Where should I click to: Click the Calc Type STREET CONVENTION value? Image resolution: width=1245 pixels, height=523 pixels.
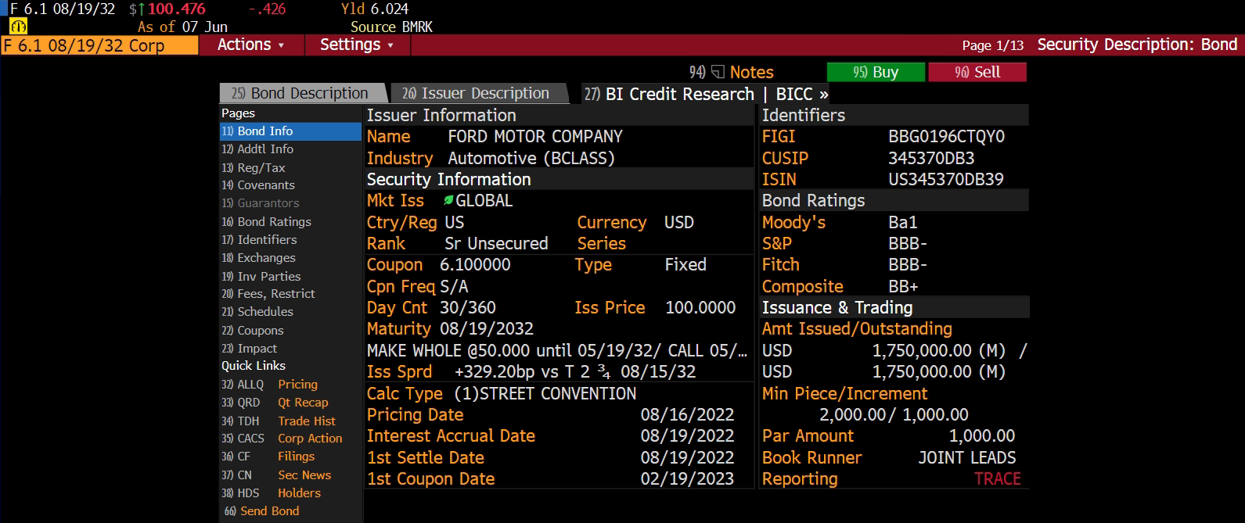pos(545,394)
